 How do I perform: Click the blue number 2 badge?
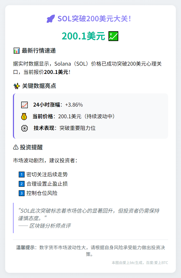pyautogui.click(x=21, y=184)
